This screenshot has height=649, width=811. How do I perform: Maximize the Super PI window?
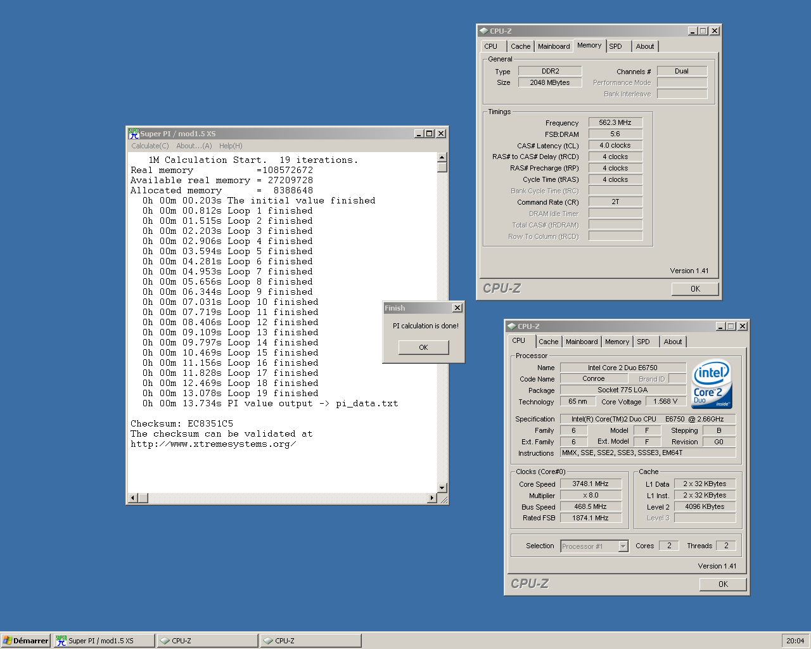point(430,134)
